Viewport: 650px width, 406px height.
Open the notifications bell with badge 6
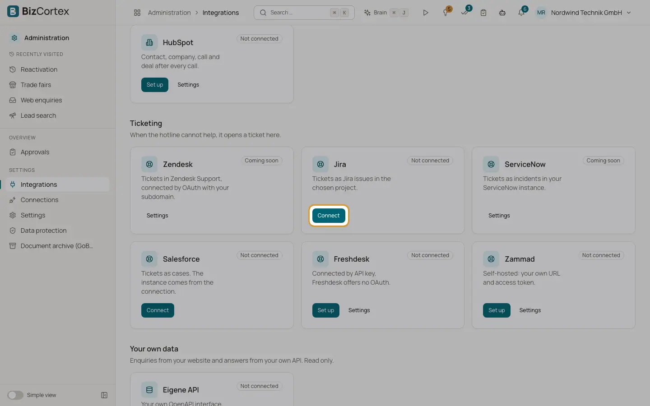coord(522,12)
